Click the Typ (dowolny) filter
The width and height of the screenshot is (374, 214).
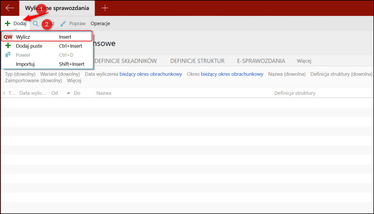pyautogui.click(x=20, y=74)
